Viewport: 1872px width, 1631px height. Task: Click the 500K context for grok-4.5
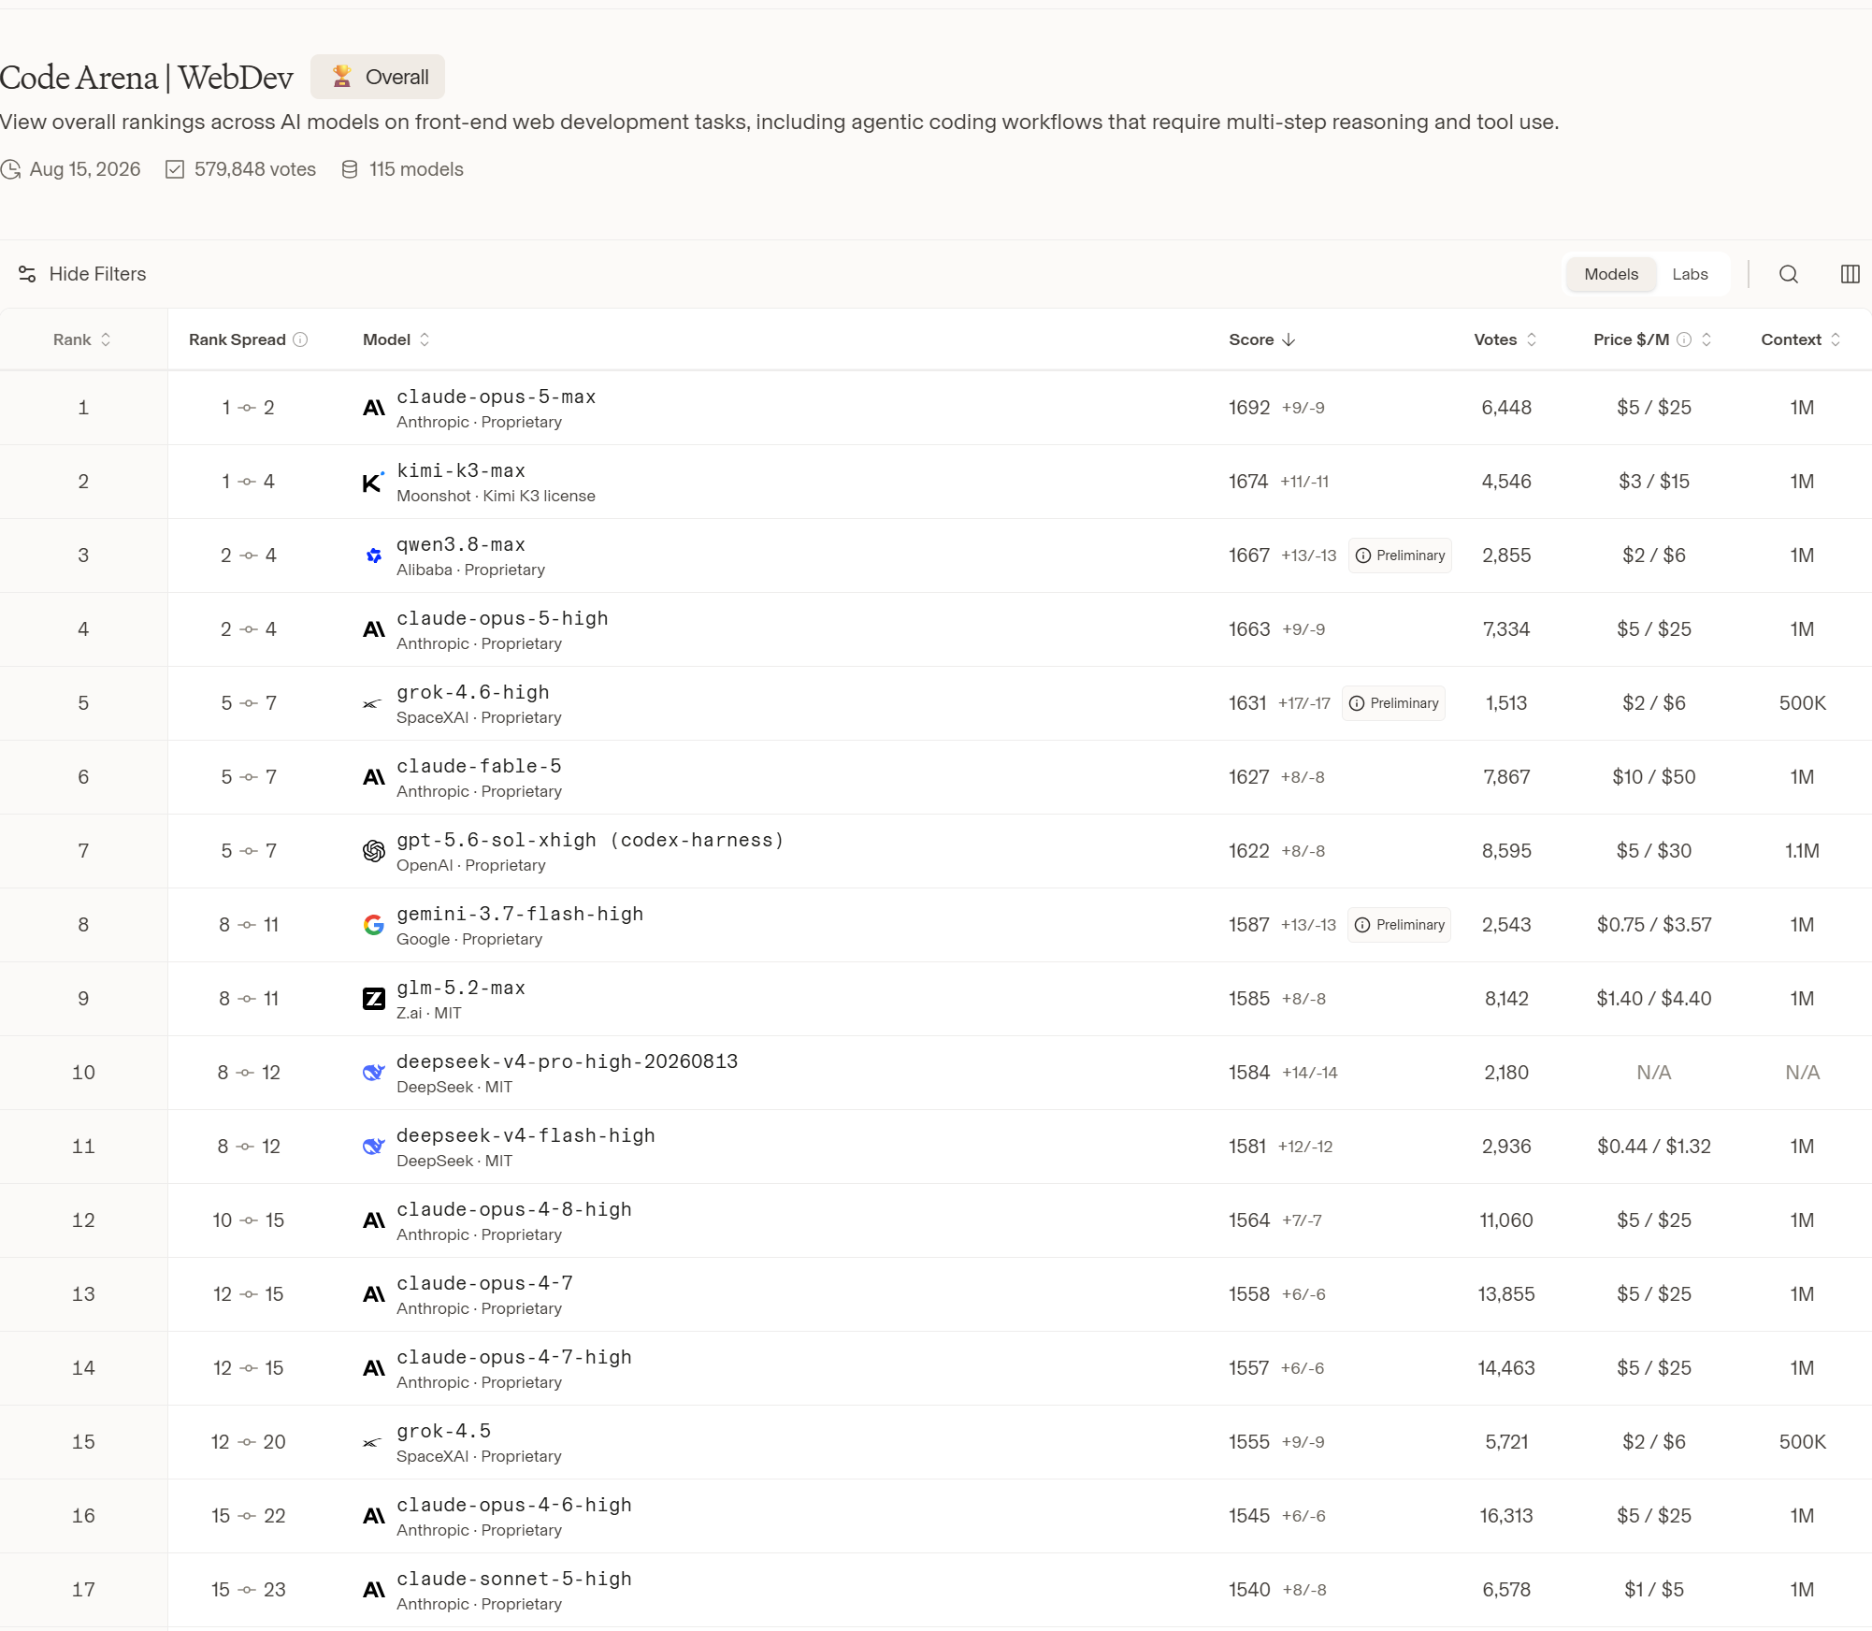point(1802,1442)
